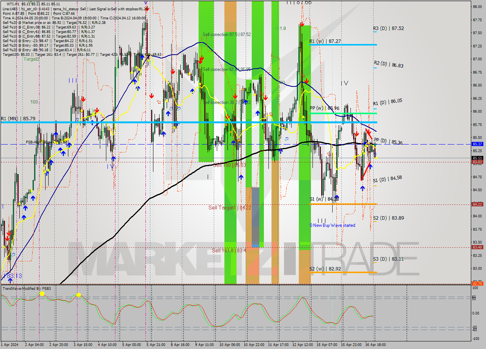The width and height of the screenshot is (486, 349).
Task: Click the 10 Apr 22:00 time label
Action: pyautogui.click(x=254, y=344)
